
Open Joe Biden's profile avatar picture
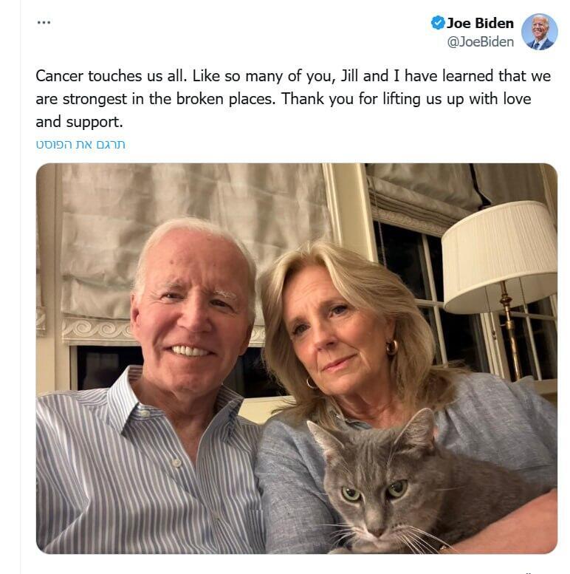tap(539, 32)
